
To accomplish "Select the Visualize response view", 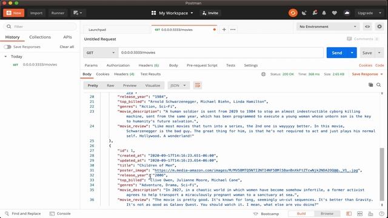I will coord(152,85).
